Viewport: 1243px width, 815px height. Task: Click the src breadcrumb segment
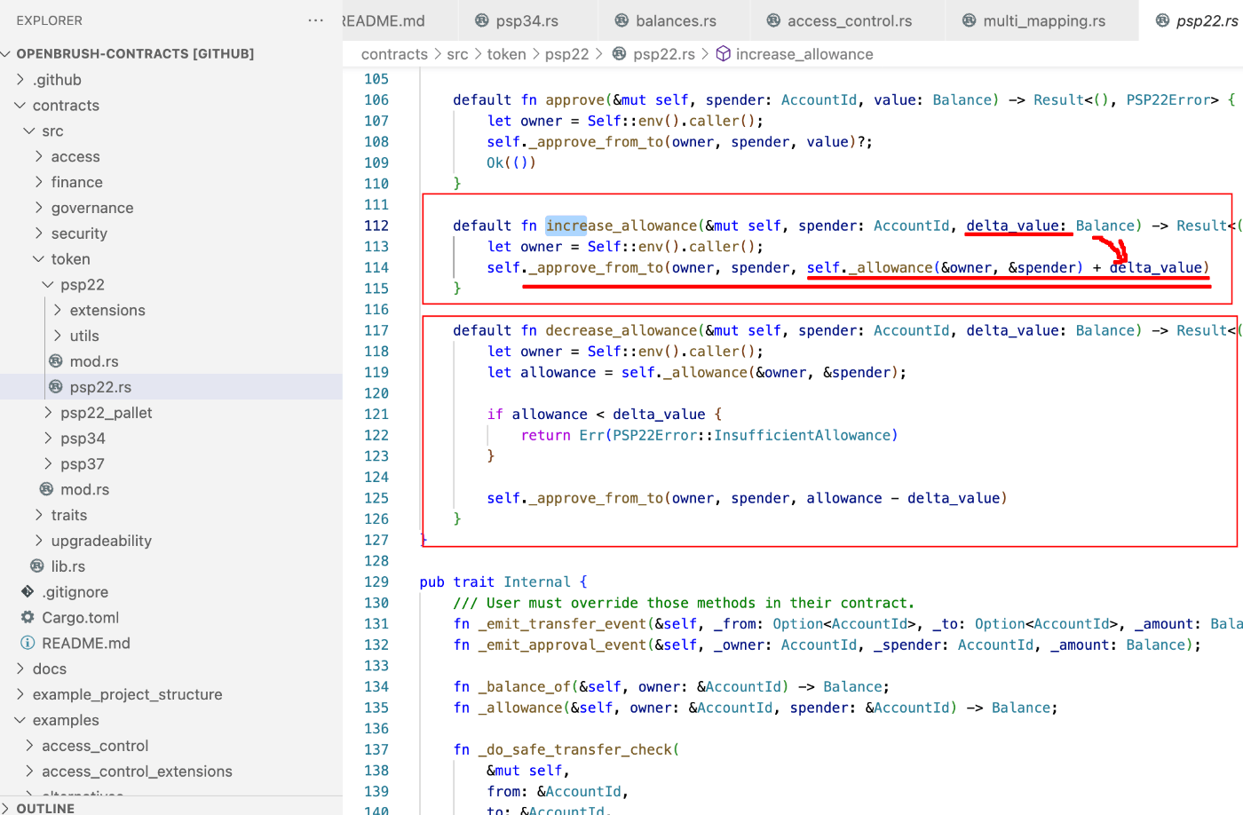[457, 54]
